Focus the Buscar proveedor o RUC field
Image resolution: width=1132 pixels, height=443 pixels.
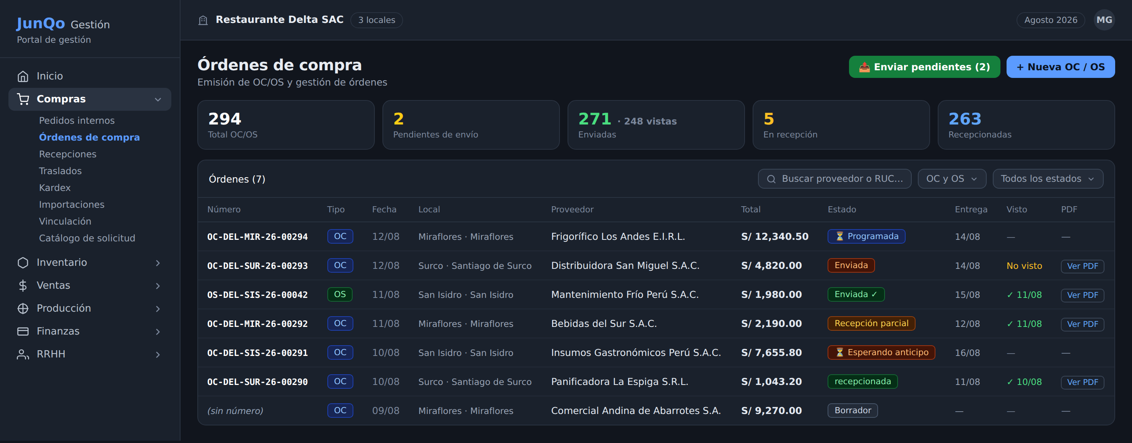click(834, 179)
